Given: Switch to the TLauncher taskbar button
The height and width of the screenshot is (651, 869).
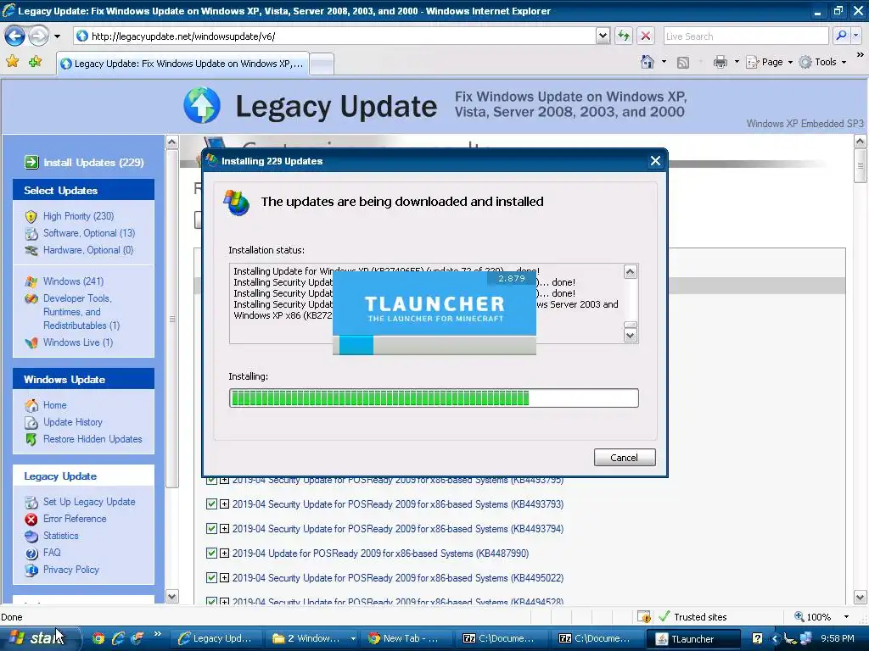Looking at the screenshot, I should coord(693,639).
